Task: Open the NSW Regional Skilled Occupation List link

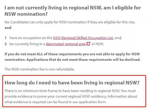Action: tap(83, 38)
